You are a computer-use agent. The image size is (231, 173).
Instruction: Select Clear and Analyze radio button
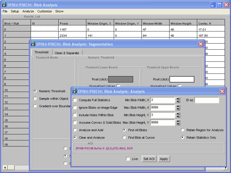coord(75,138)
